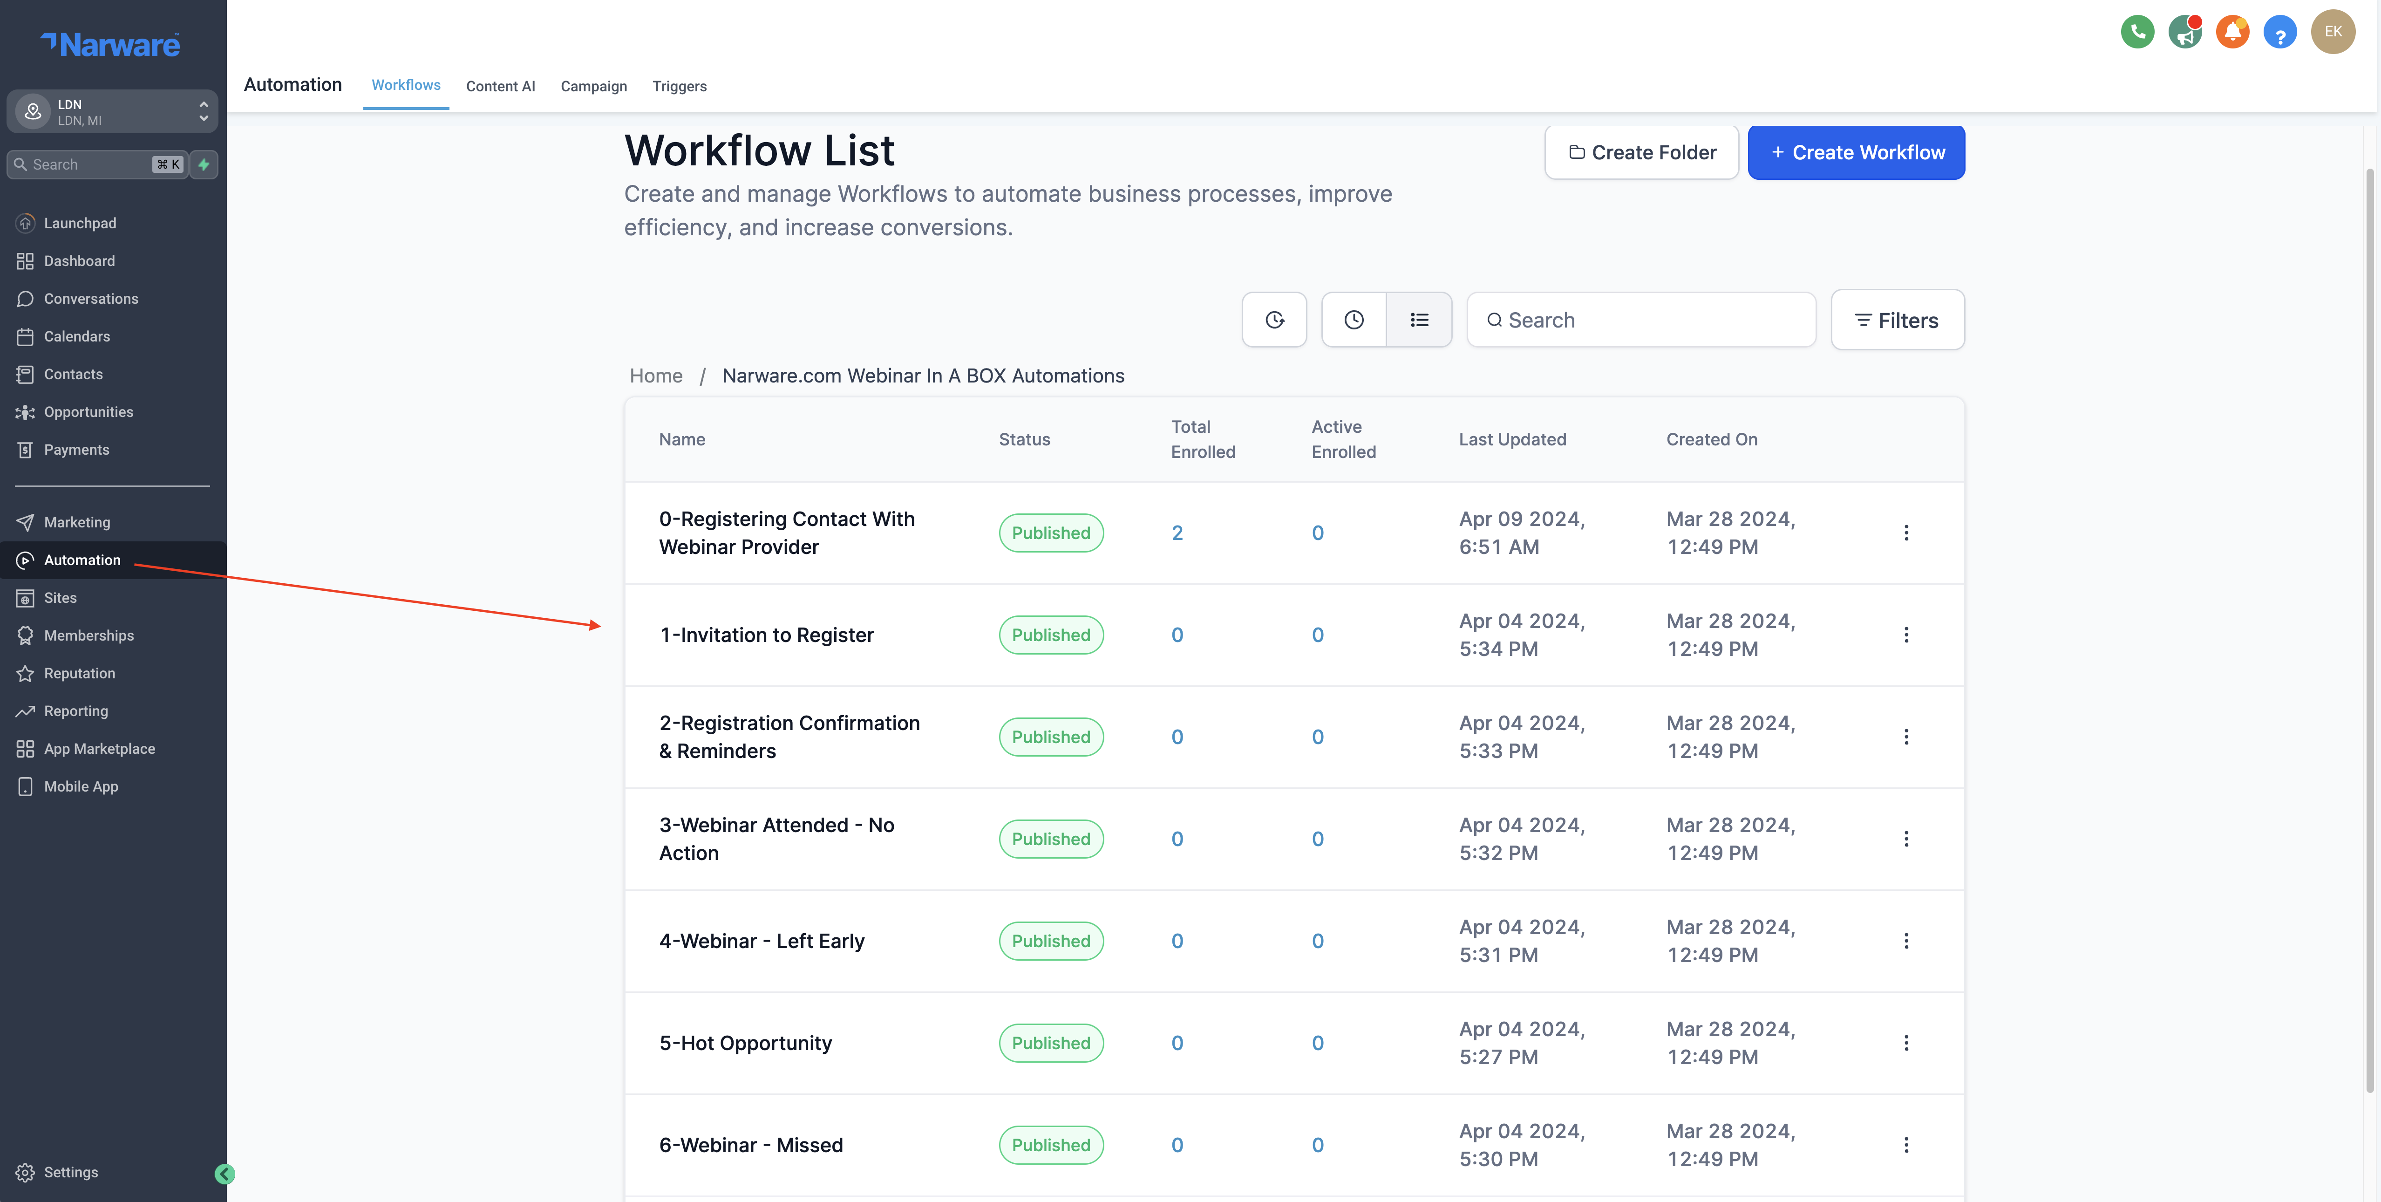Switch to the Workflows tab

pos(406,85)
